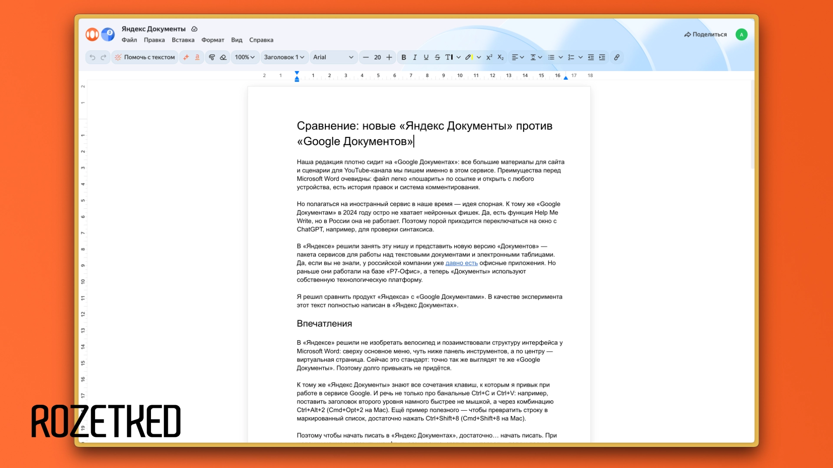Expand the line spacing dropdown arrow
This screenshot has width=833, height=468.
pyautogui.click(x=540, y=57)
